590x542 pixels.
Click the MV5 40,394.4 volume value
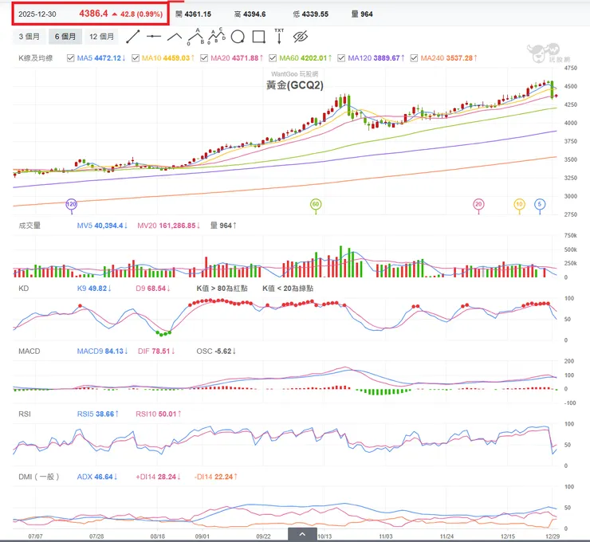[x=102, y=226]
